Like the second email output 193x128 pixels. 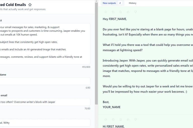coord(128,119)
